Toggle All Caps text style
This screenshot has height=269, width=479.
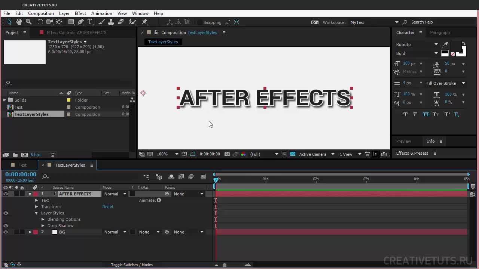[x=426, y=114]
